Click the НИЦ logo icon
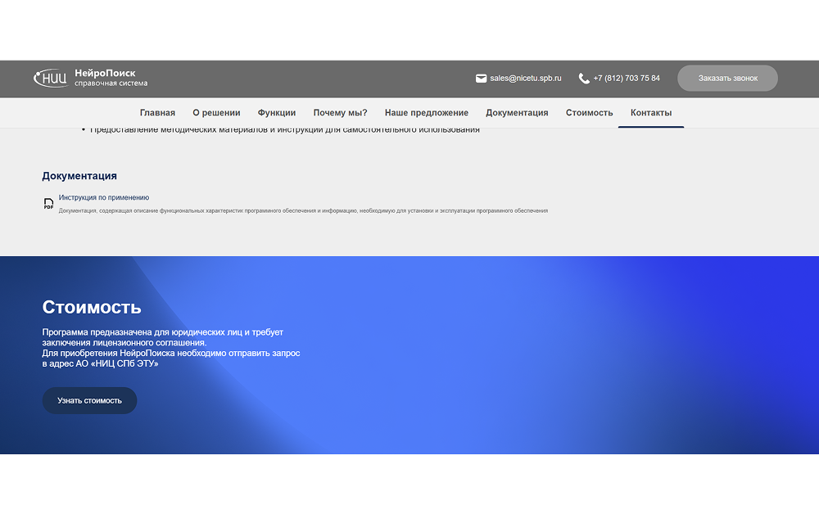819x532 pixels. pyautogui.click(x=51, y=79)
